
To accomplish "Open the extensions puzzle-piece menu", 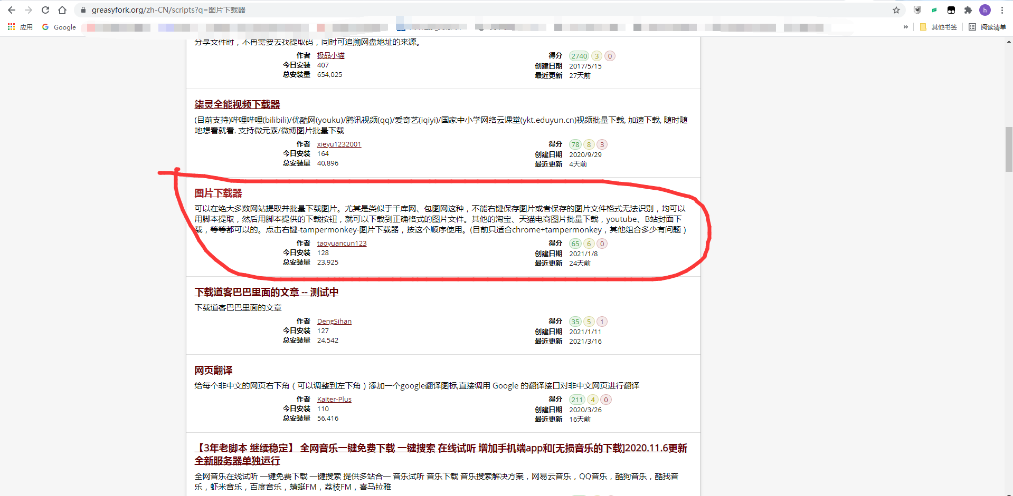I will (968, 10).
